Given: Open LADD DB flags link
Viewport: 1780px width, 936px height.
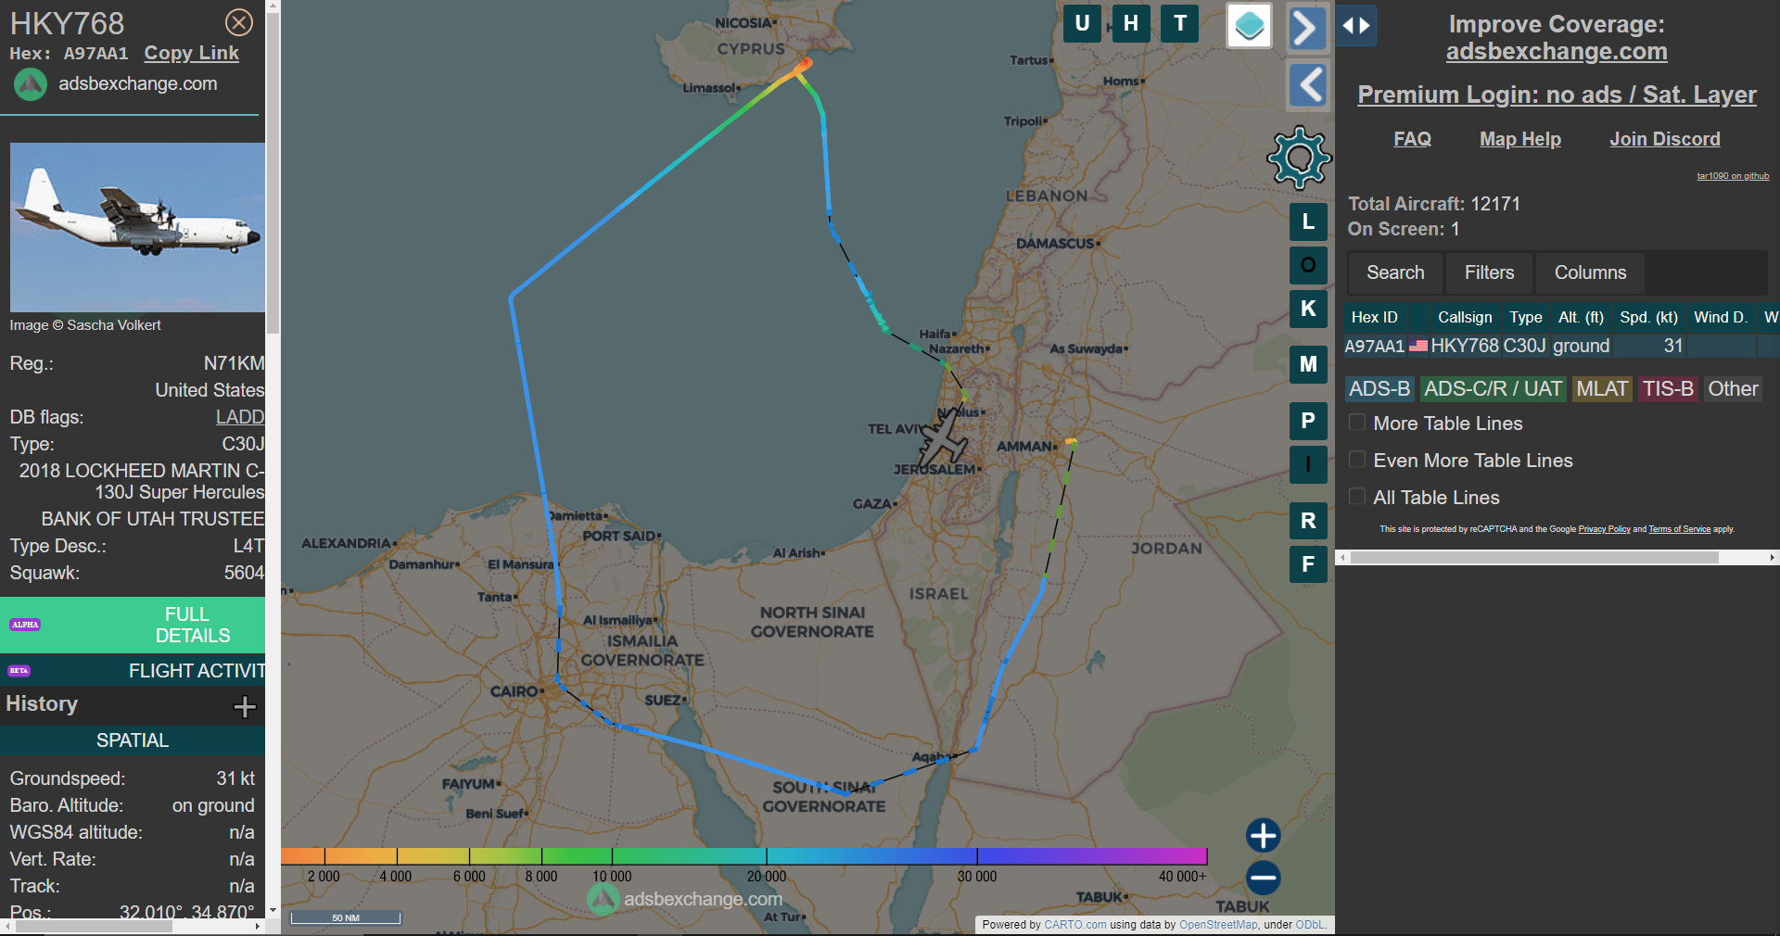Looking at the screenshot, I should click(x=240, y=417).
